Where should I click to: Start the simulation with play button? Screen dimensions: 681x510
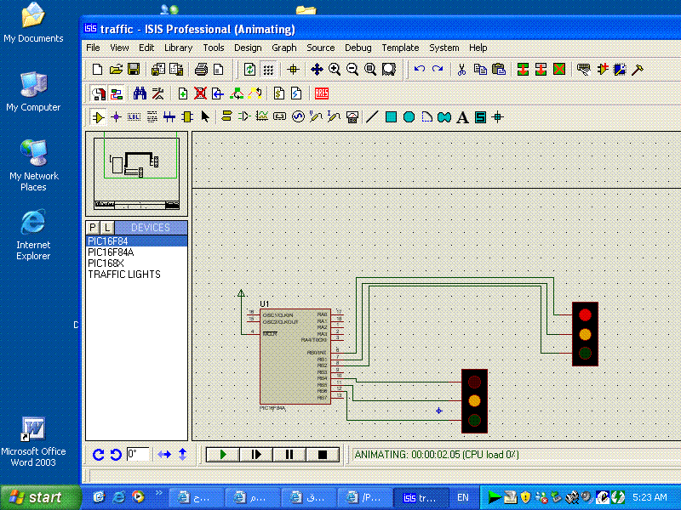pyautogui.click(x=223, y=454)
